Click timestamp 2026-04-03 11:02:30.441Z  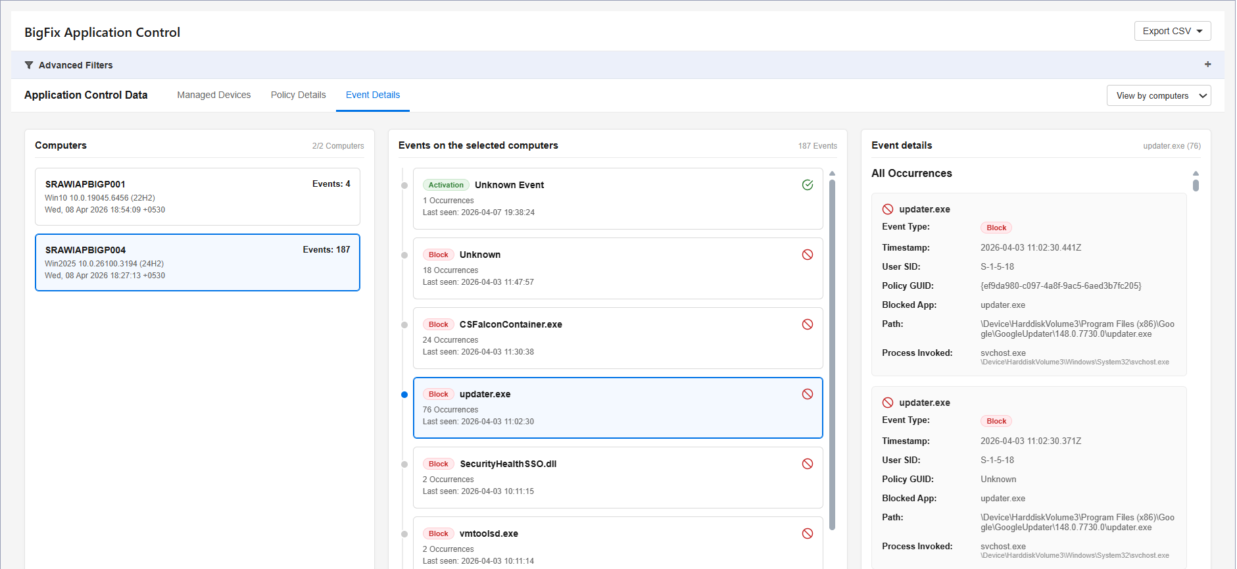[x=1031, y=247]
